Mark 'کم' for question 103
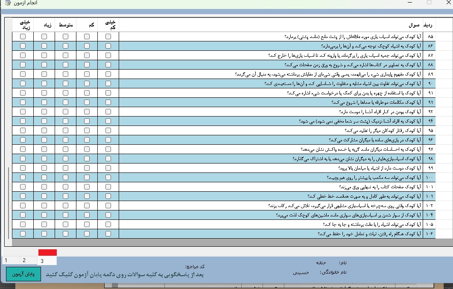 point(87,206)
